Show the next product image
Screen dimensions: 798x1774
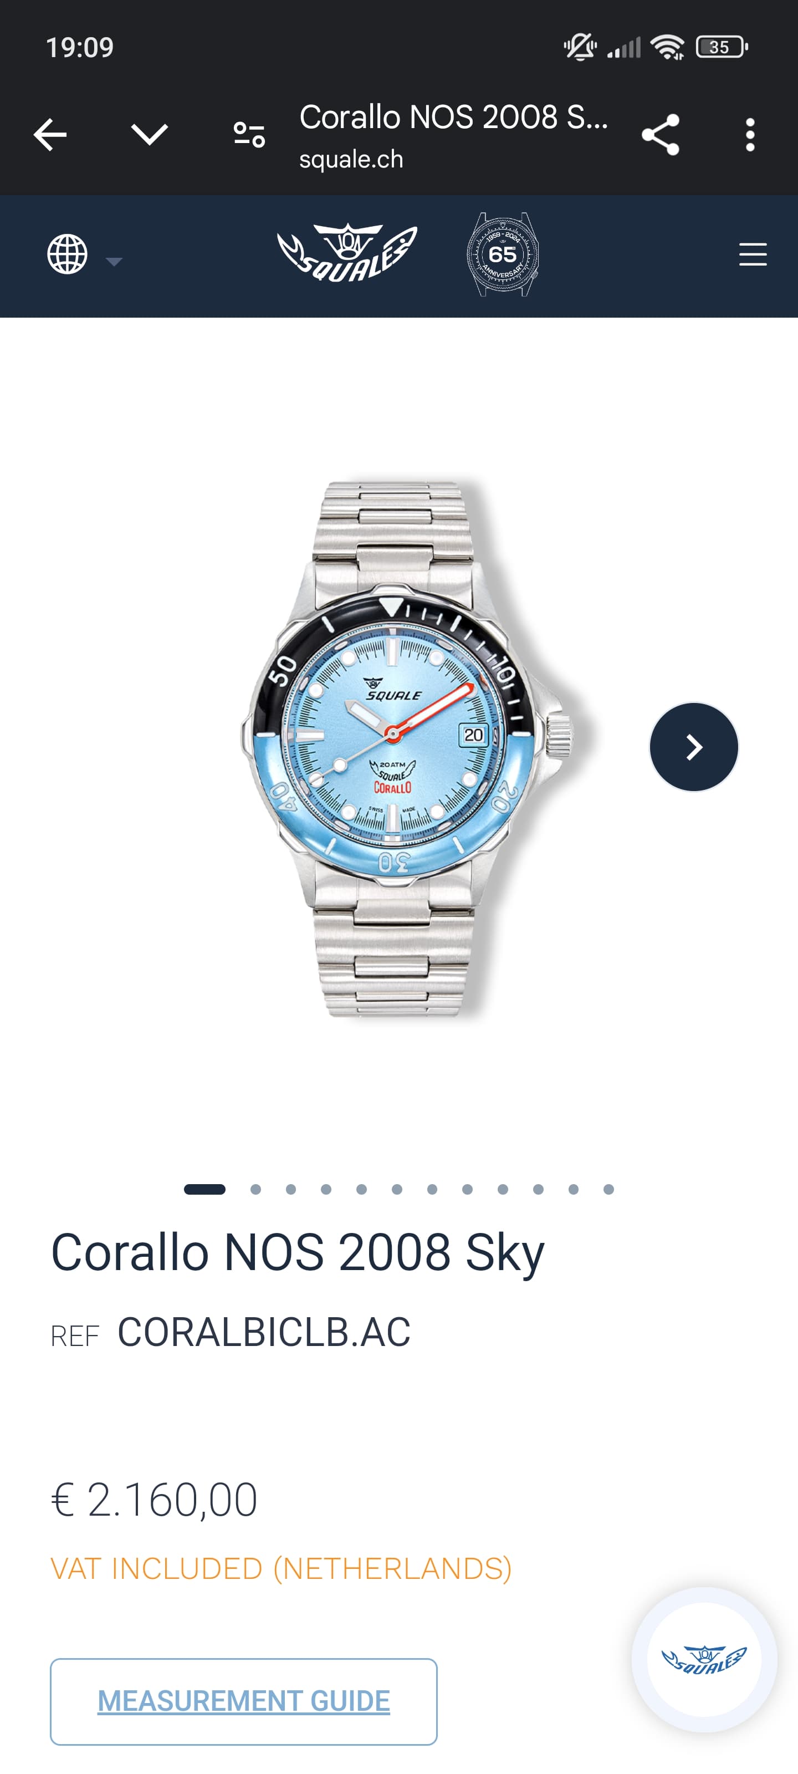pyautogui.click(x=693, y=747)
